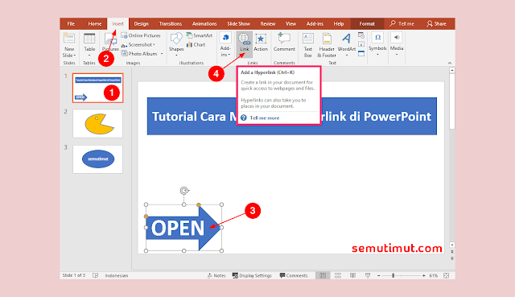Viewport: 515px width, 297px height.
Task: Click the Link hyperlink icon
Action: 244,43
